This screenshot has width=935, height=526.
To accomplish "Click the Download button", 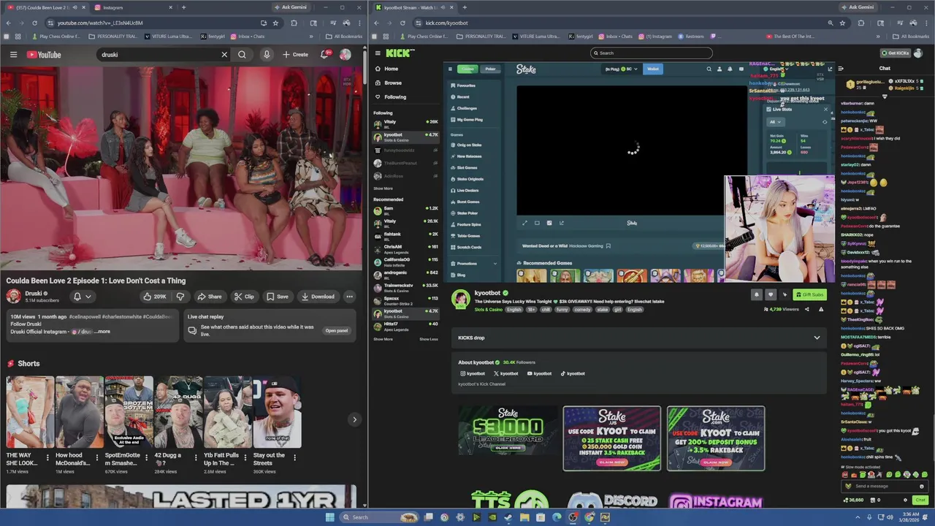I will [x=318, y=297].
